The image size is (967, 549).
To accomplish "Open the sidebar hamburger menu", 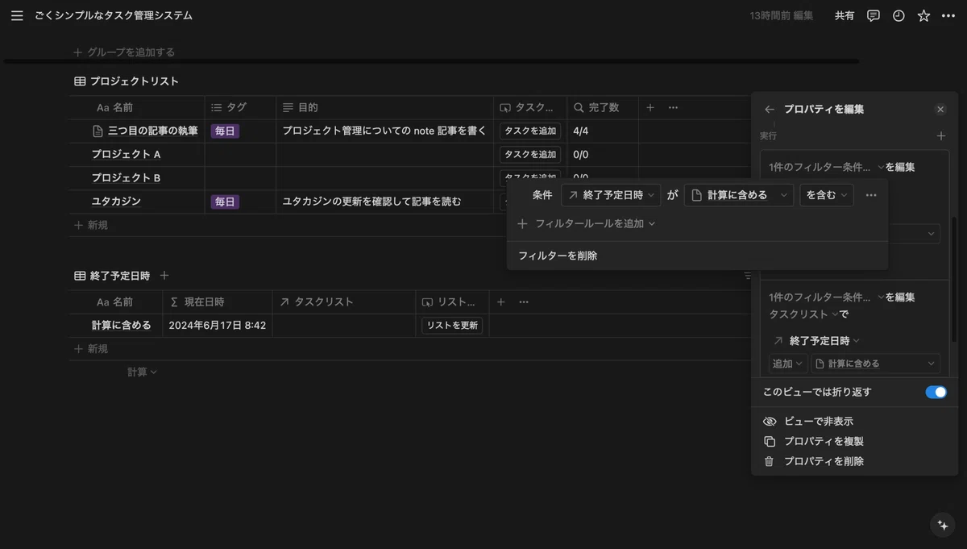I will pos(17,15).
